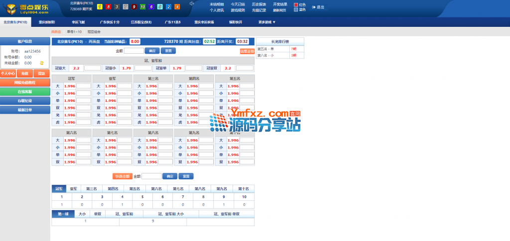Click the orange number 4 result ball

point(177,7)
